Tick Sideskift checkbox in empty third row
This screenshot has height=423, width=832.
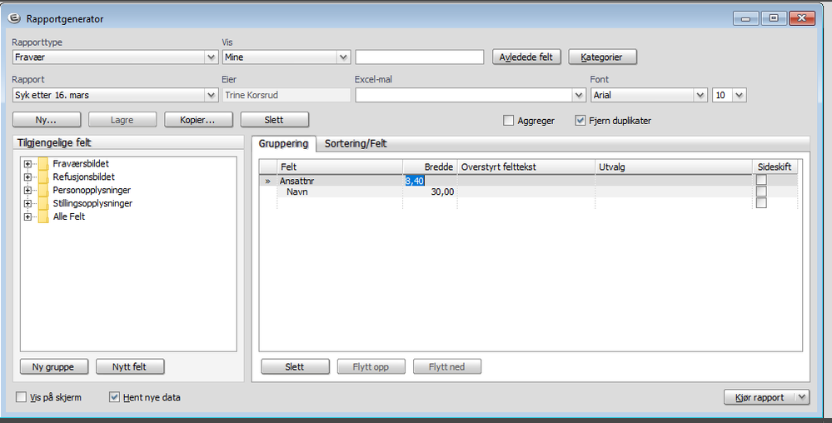tap(761, 202)
